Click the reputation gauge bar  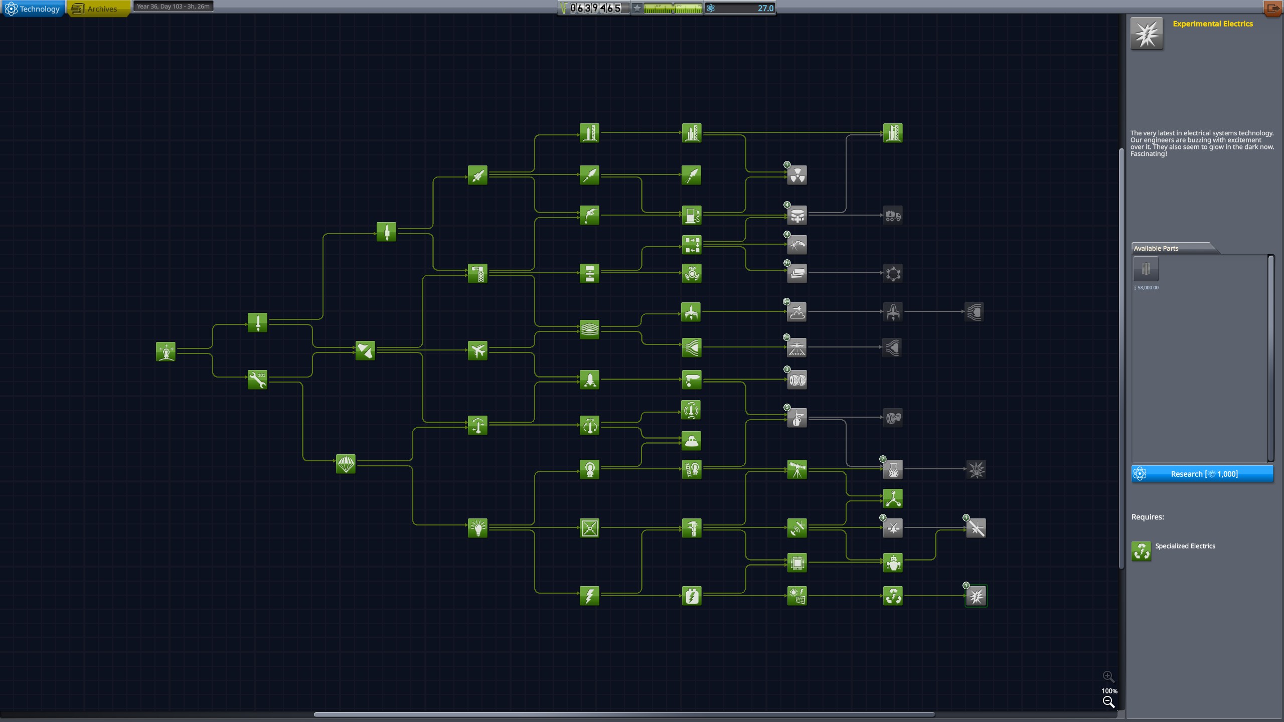click(x=673, y=8)
